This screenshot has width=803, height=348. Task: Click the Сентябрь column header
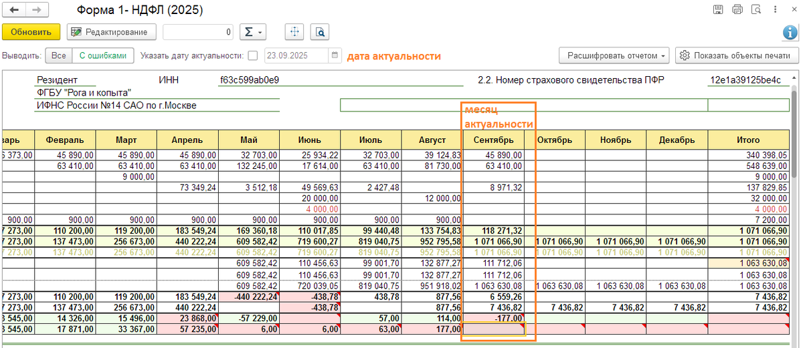pos(493,140)
